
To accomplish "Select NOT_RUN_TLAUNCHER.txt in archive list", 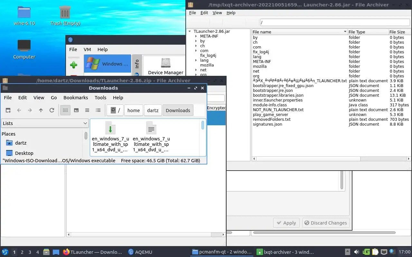I will [278, 110].
